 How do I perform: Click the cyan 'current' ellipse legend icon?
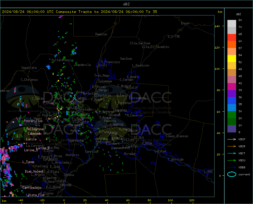232,174
